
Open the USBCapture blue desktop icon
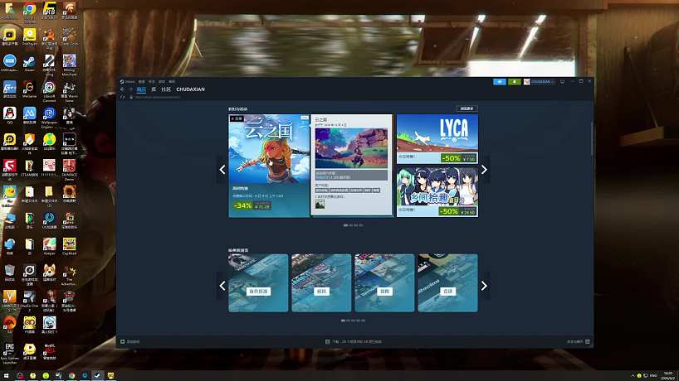pyautogui.click(x=9, y=63)
